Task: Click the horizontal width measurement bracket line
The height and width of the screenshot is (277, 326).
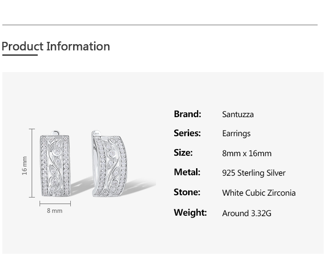Action: (55, 204)
